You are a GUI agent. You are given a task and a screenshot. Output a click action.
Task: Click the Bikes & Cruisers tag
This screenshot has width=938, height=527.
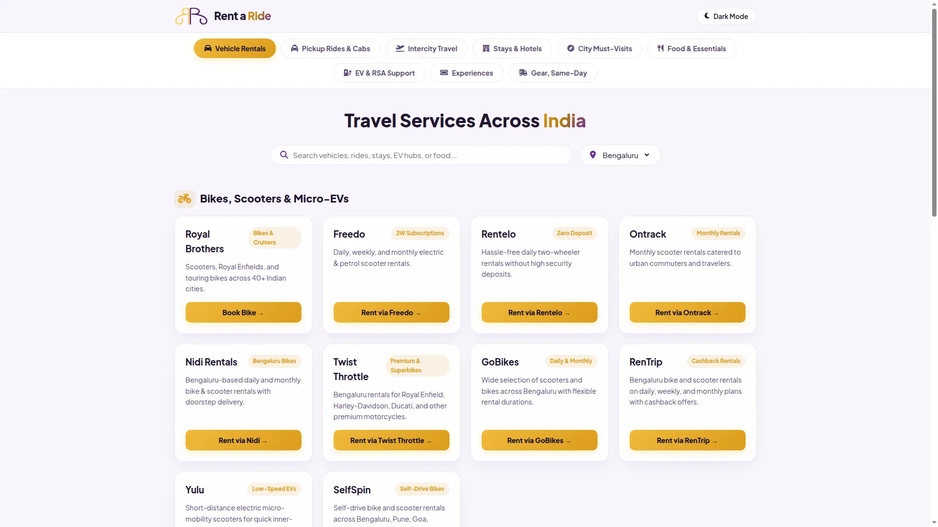275,238
